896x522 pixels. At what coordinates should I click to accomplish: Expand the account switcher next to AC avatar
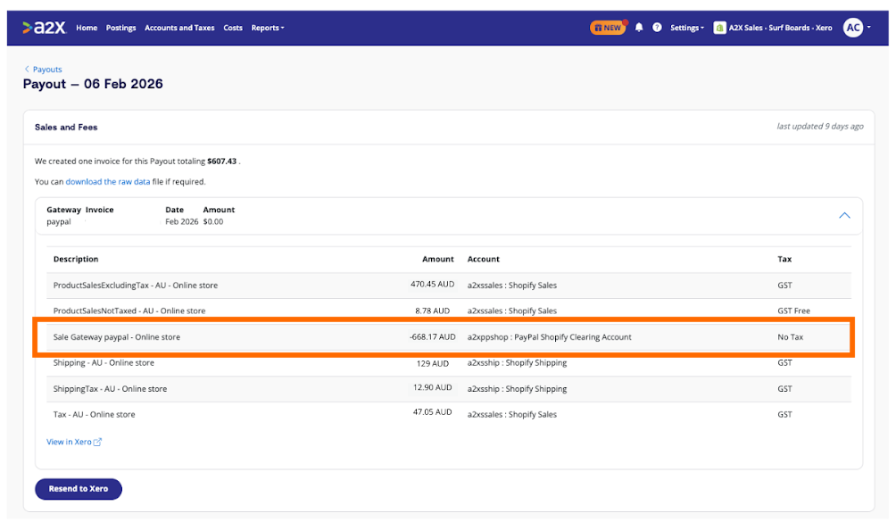(x=868, y=28)
